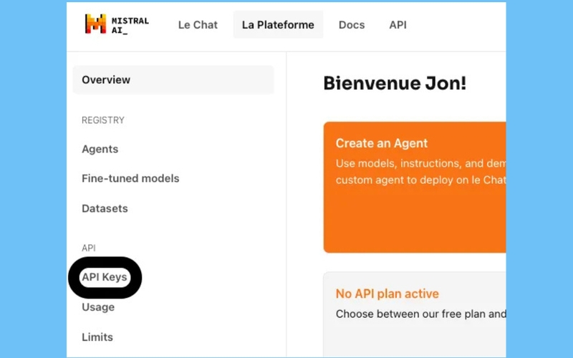Open Docs in the top navigation

(x=352, y=25)
